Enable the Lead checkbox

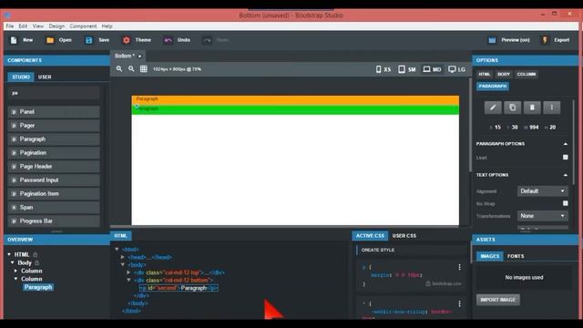point(565,158)
